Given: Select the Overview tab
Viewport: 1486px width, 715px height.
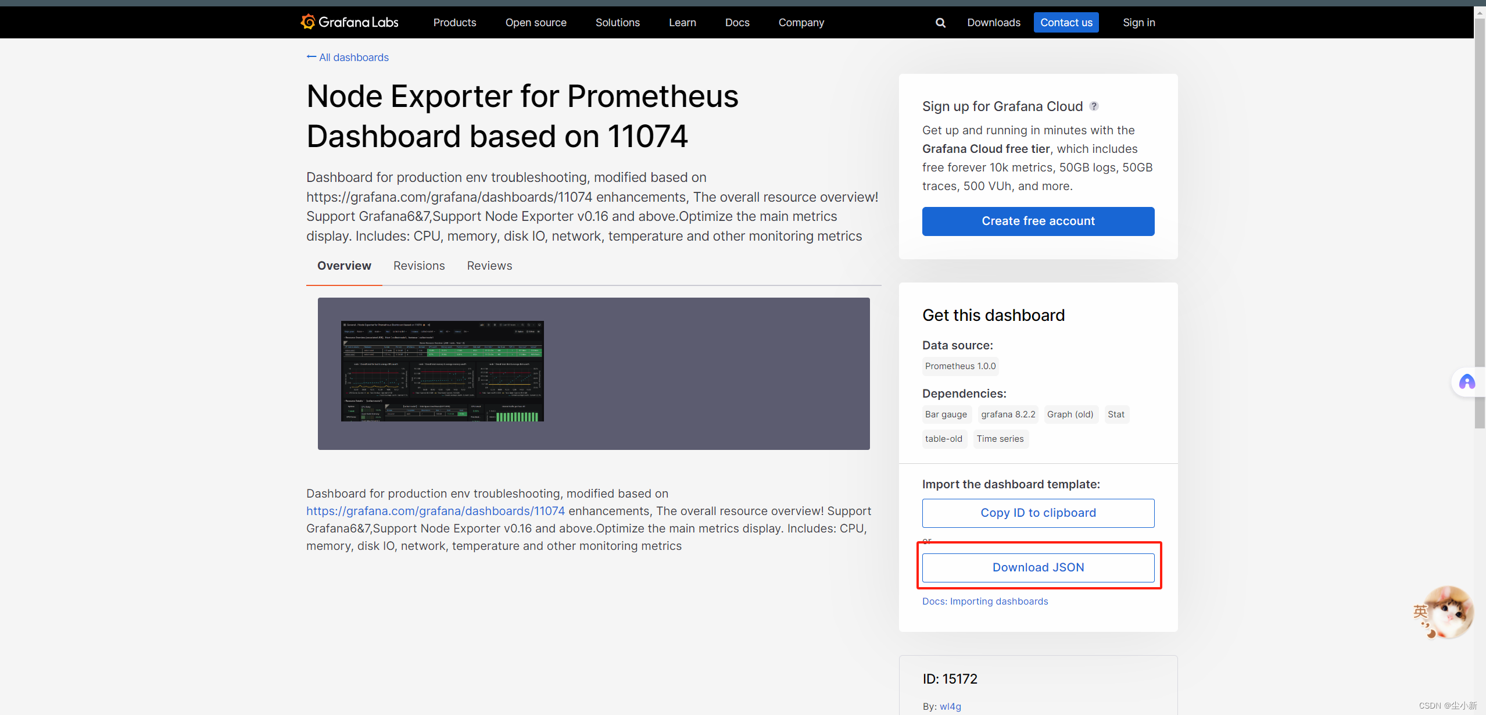Looking at the screenshot, I should [x=344, y=266].
